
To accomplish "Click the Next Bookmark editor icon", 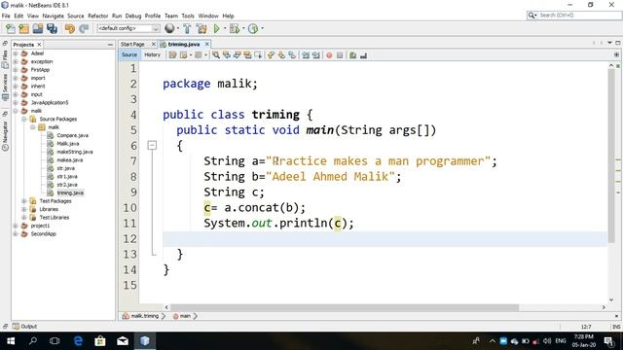I will pyautogui.click(x=281, y=55).
